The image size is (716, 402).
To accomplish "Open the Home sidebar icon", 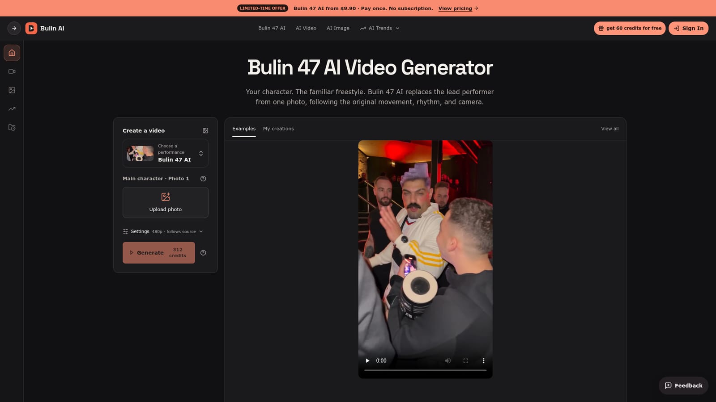I will coord(12,53).
